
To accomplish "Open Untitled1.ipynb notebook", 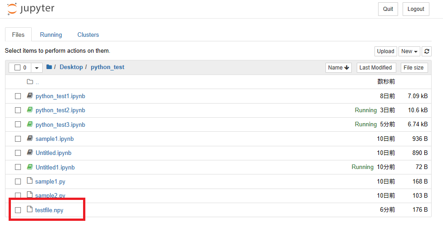I will tap(55, 167).
